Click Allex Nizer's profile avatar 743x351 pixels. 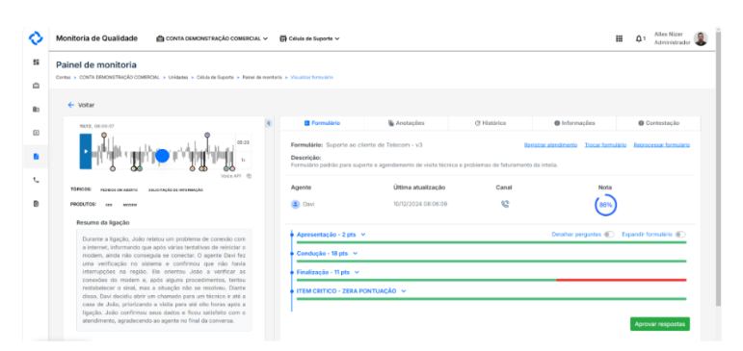point(701,38)
